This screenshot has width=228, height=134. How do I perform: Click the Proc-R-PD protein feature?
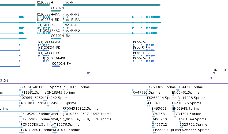(x=144, y=61)
